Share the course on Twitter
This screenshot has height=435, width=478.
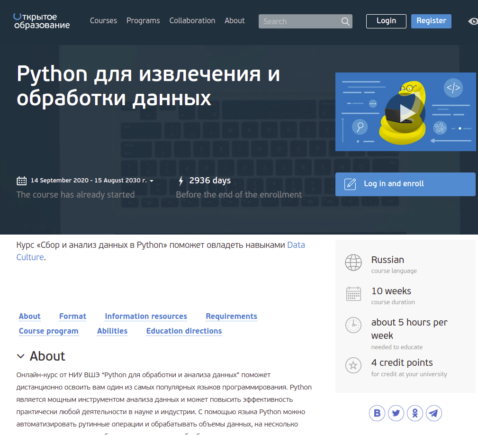(x=396, y=413)
